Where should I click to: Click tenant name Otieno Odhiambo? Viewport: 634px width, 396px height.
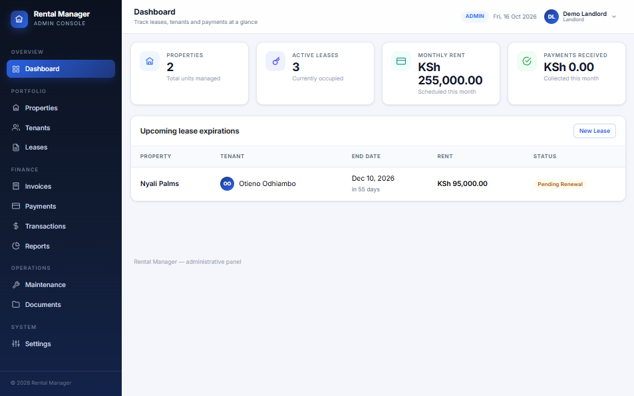tap(267, 183)
